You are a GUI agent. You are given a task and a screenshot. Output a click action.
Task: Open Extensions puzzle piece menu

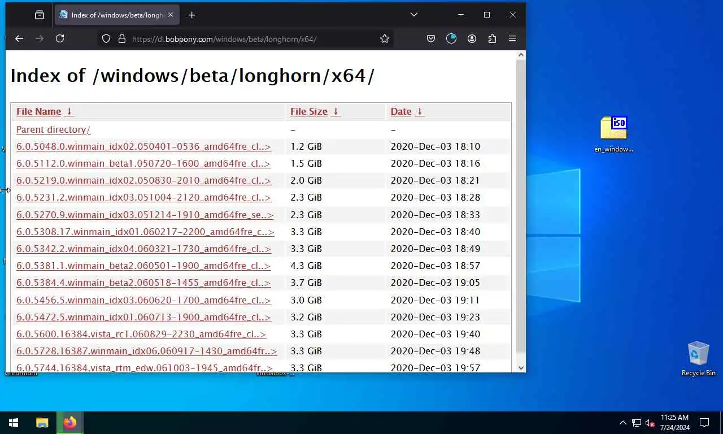click(493, 39)
